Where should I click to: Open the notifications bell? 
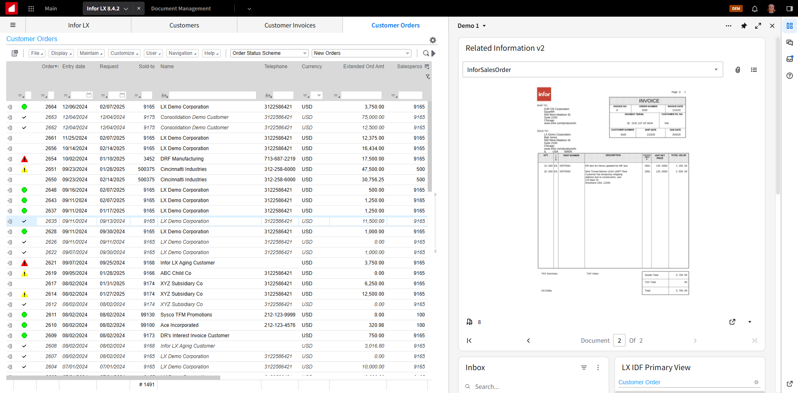point(755,8)
